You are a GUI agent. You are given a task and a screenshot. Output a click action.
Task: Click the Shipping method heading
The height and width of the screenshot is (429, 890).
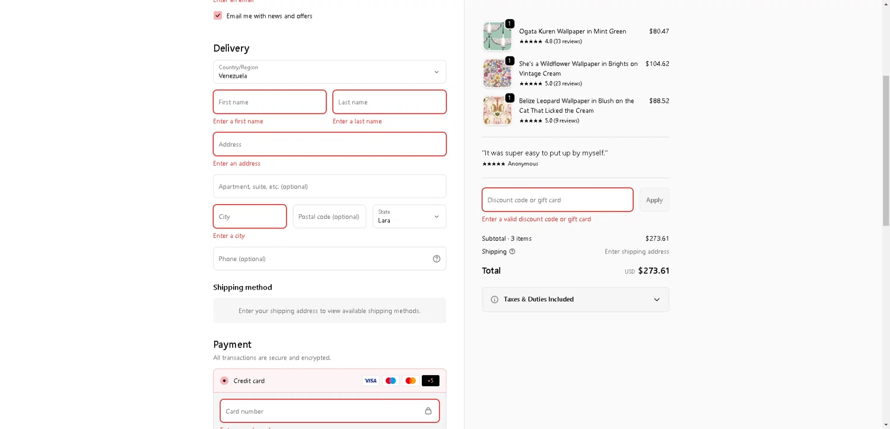pyautogui.click(x=243, y=287)
